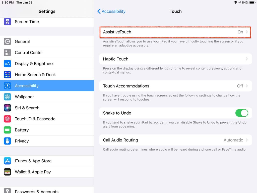Tap the iTunes & App Store icon
Screen dimensions: 257x193
[x=7, y=161]
